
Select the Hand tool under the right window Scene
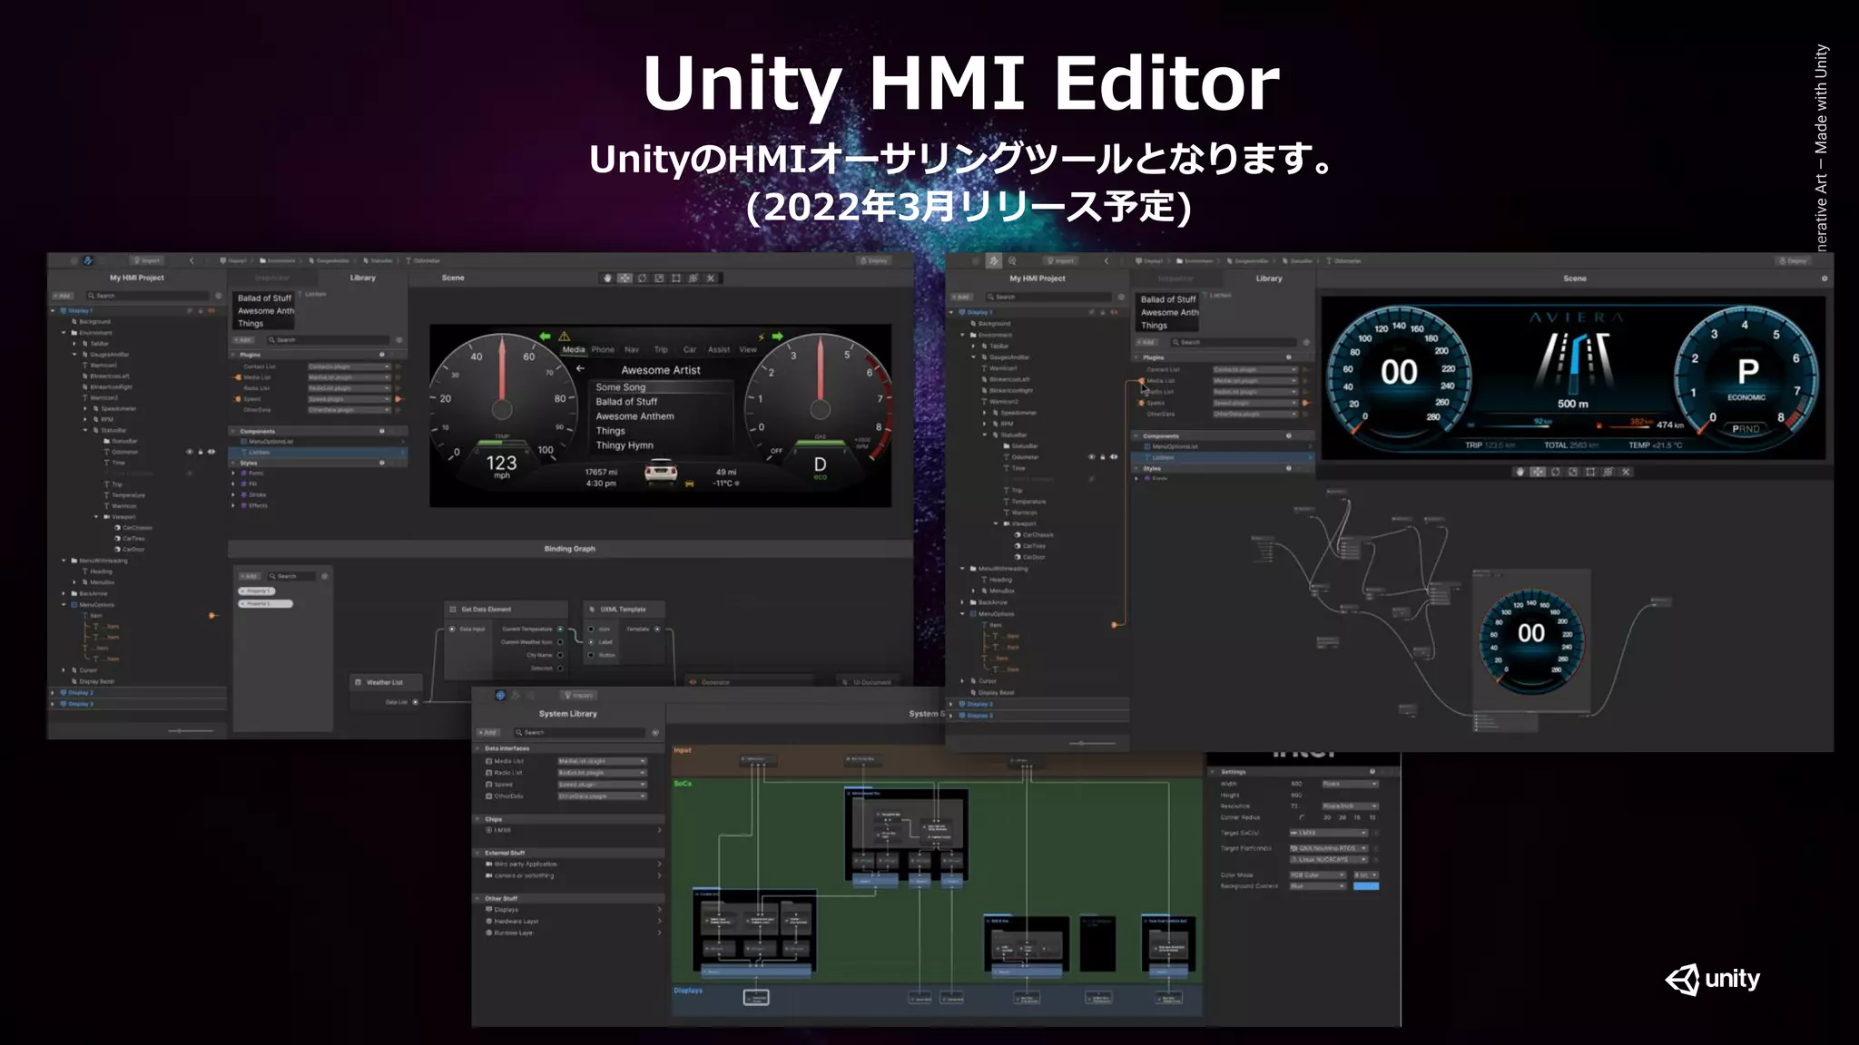(1520, 472)
